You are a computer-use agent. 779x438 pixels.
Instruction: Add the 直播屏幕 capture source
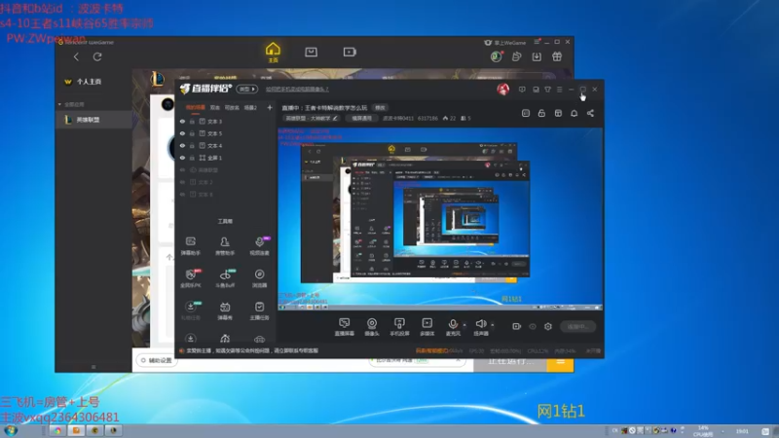[345, 327]
